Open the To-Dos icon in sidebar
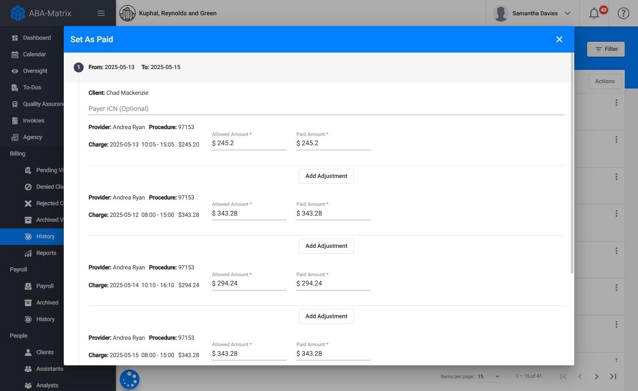This screenshot has height=391, width=638. pyautogui.click(x=15, y=87)
